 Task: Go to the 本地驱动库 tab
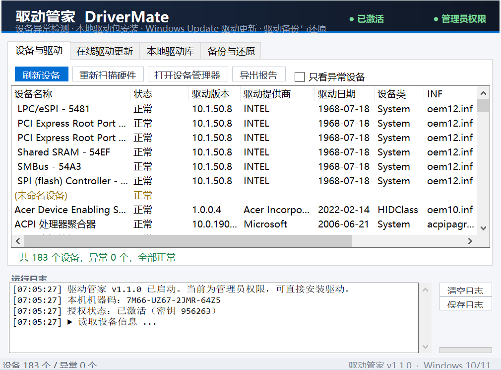pos(170,51)
